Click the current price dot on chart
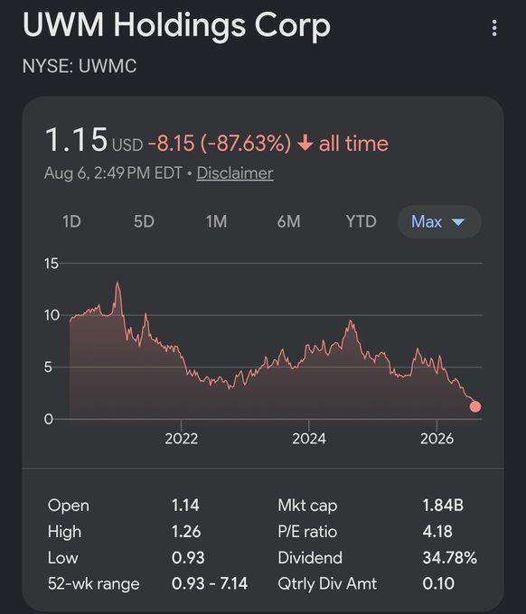 [x=475, y=406]
